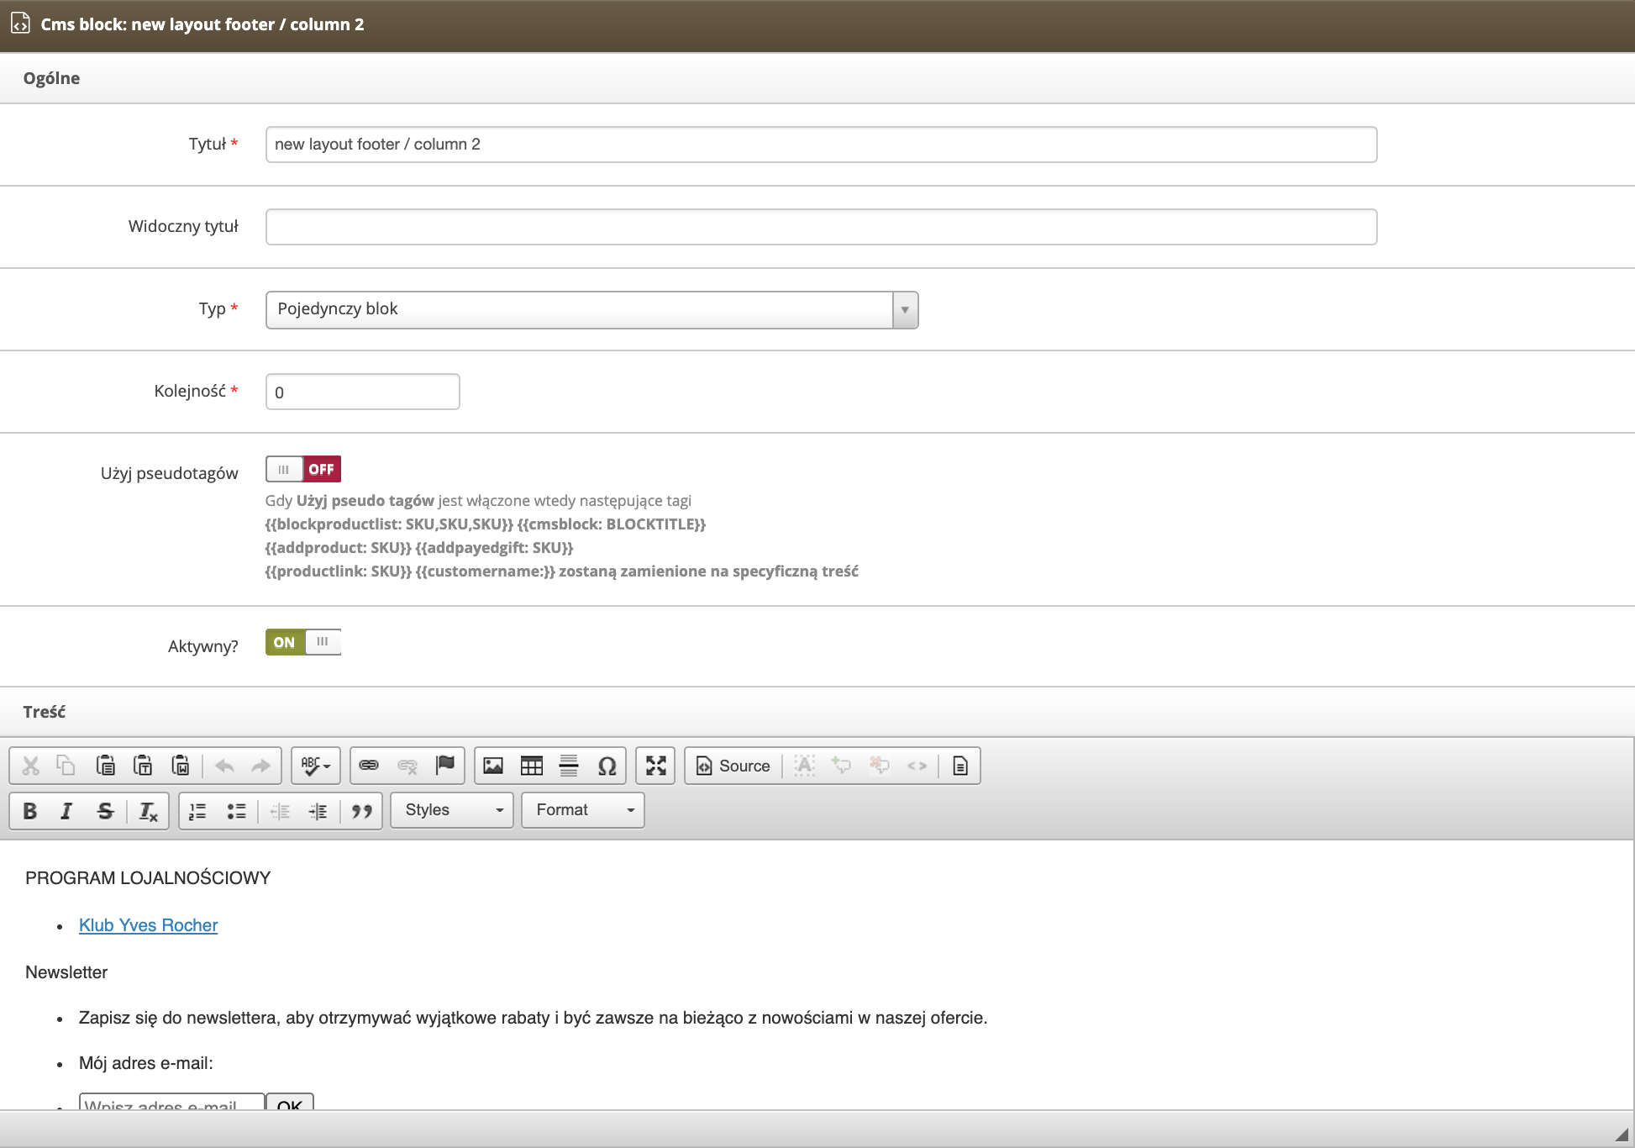Image resolution: width=1635 pixels, height=1148 pixels.
Task: Click the Insert image icon
Action: (x=493, y=766)
